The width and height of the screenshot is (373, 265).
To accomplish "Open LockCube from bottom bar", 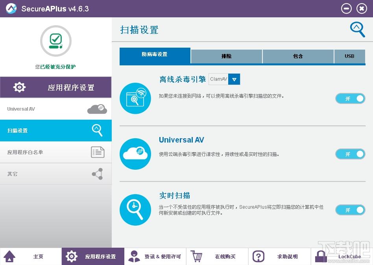I will click(342, 256).
